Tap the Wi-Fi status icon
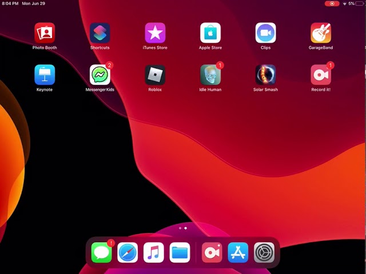The image size is (366, 274). tap(344, 3)
